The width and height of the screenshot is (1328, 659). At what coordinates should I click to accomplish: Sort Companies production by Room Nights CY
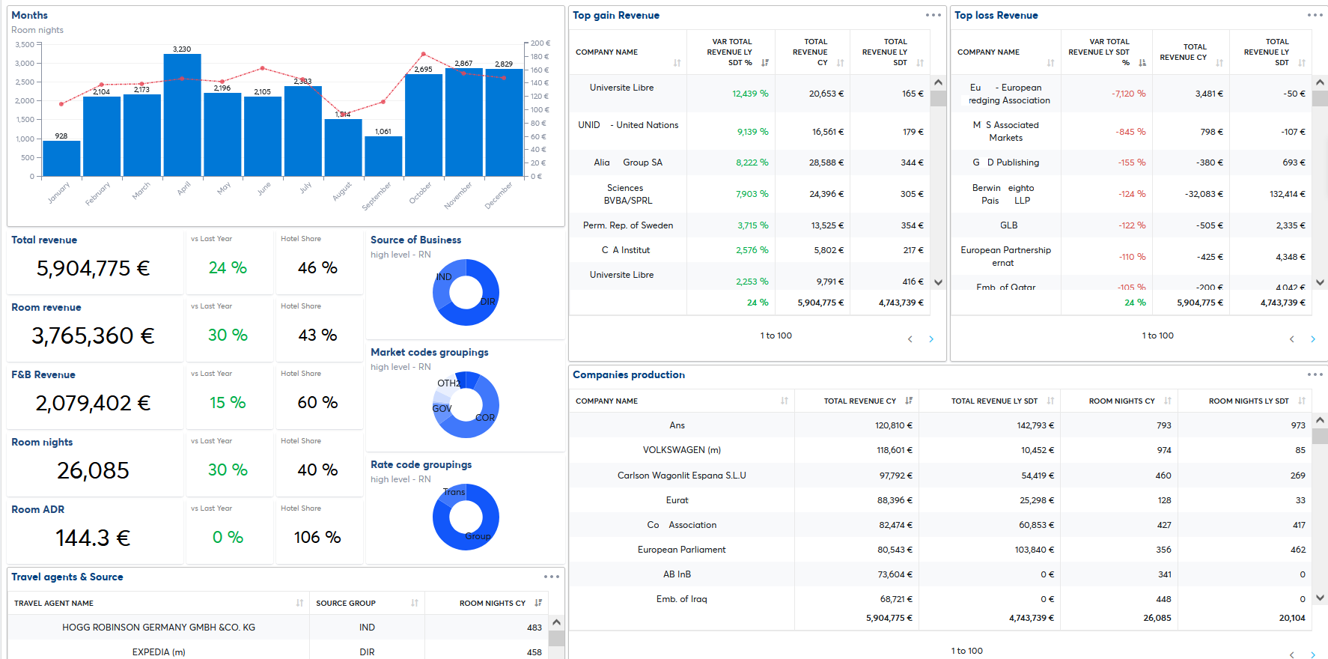pyautogui.click(x=1168, y=401)
